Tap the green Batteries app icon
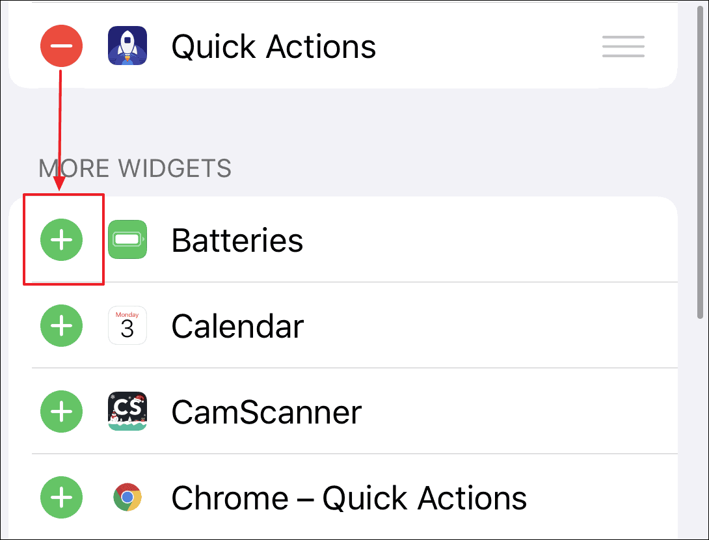Screen dimensions: 709x540 point(127,240)
